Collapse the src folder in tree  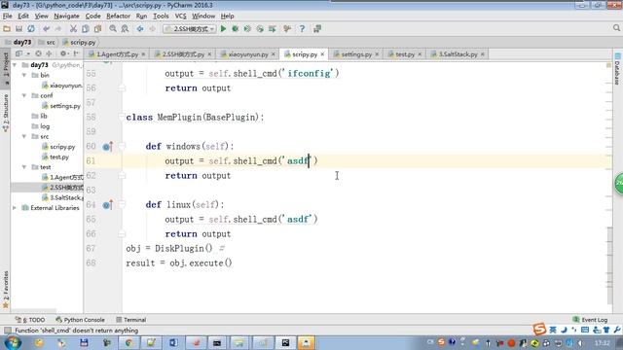pyautogui.click(x=24, y=136)
